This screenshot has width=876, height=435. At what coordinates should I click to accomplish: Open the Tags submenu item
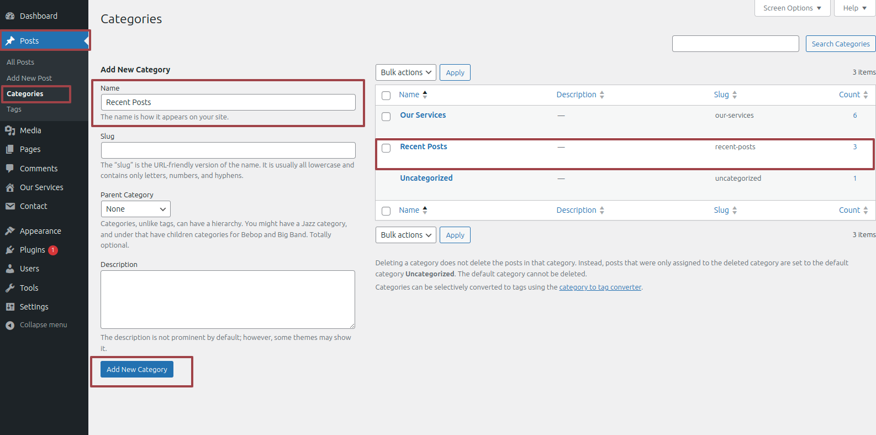point(14,109)
